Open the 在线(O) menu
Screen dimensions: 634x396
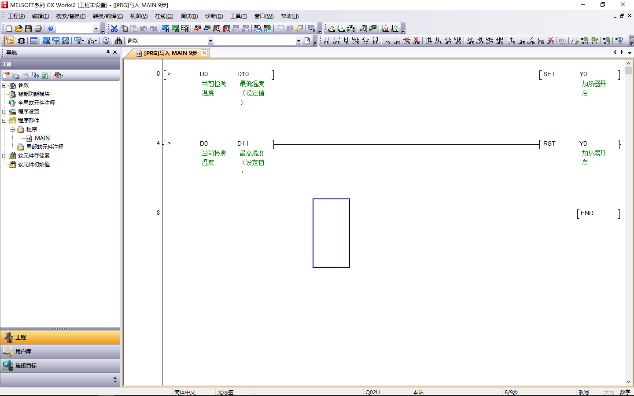(164, 16)
